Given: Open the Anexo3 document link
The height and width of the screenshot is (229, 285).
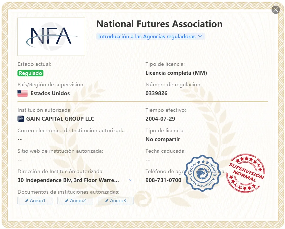Looking at the screenshot, I should pyautogui.click(x=115, y=201).
